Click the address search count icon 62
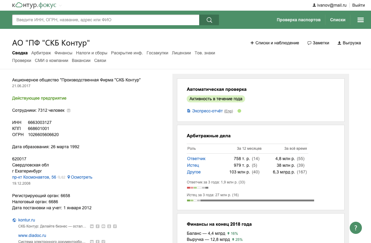Viewport: 371px width, 243px height. tap(61, 177)
